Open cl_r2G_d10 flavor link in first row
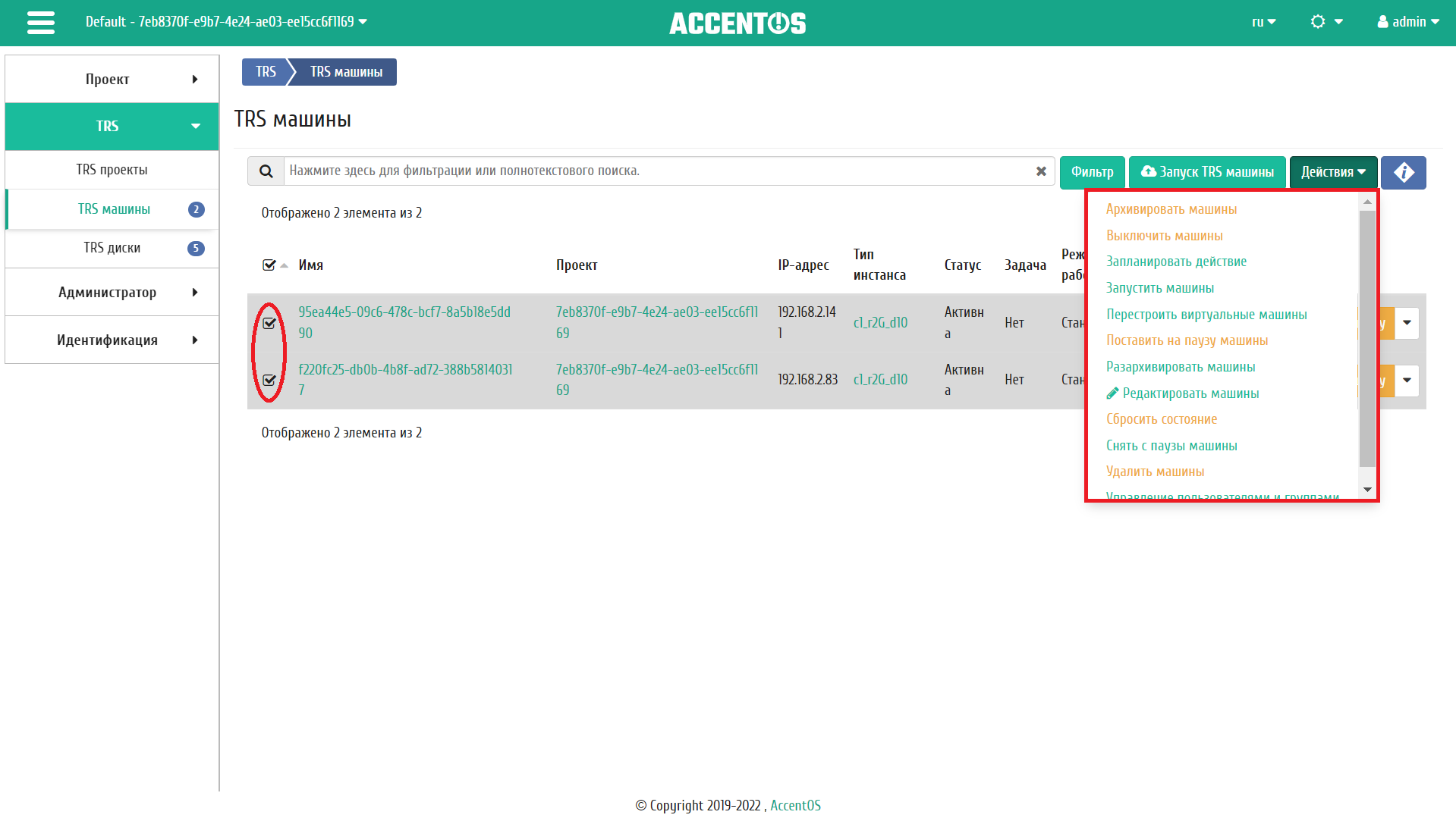This screenshot has width=1456, height=818. [x=880, y=323]
